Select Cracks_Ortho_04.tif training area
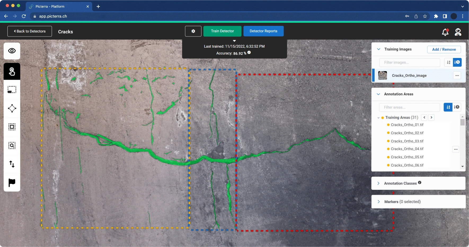Viewport: 469px width, 247px height. tap(407, 149)
